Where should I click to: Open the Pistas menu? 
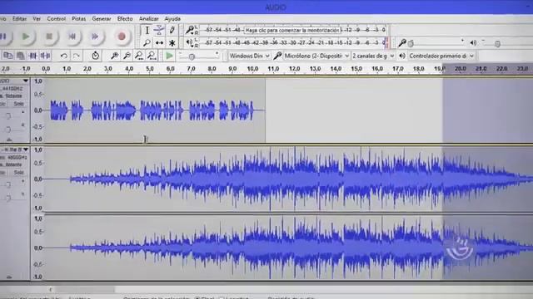click(x=78, y=18)
